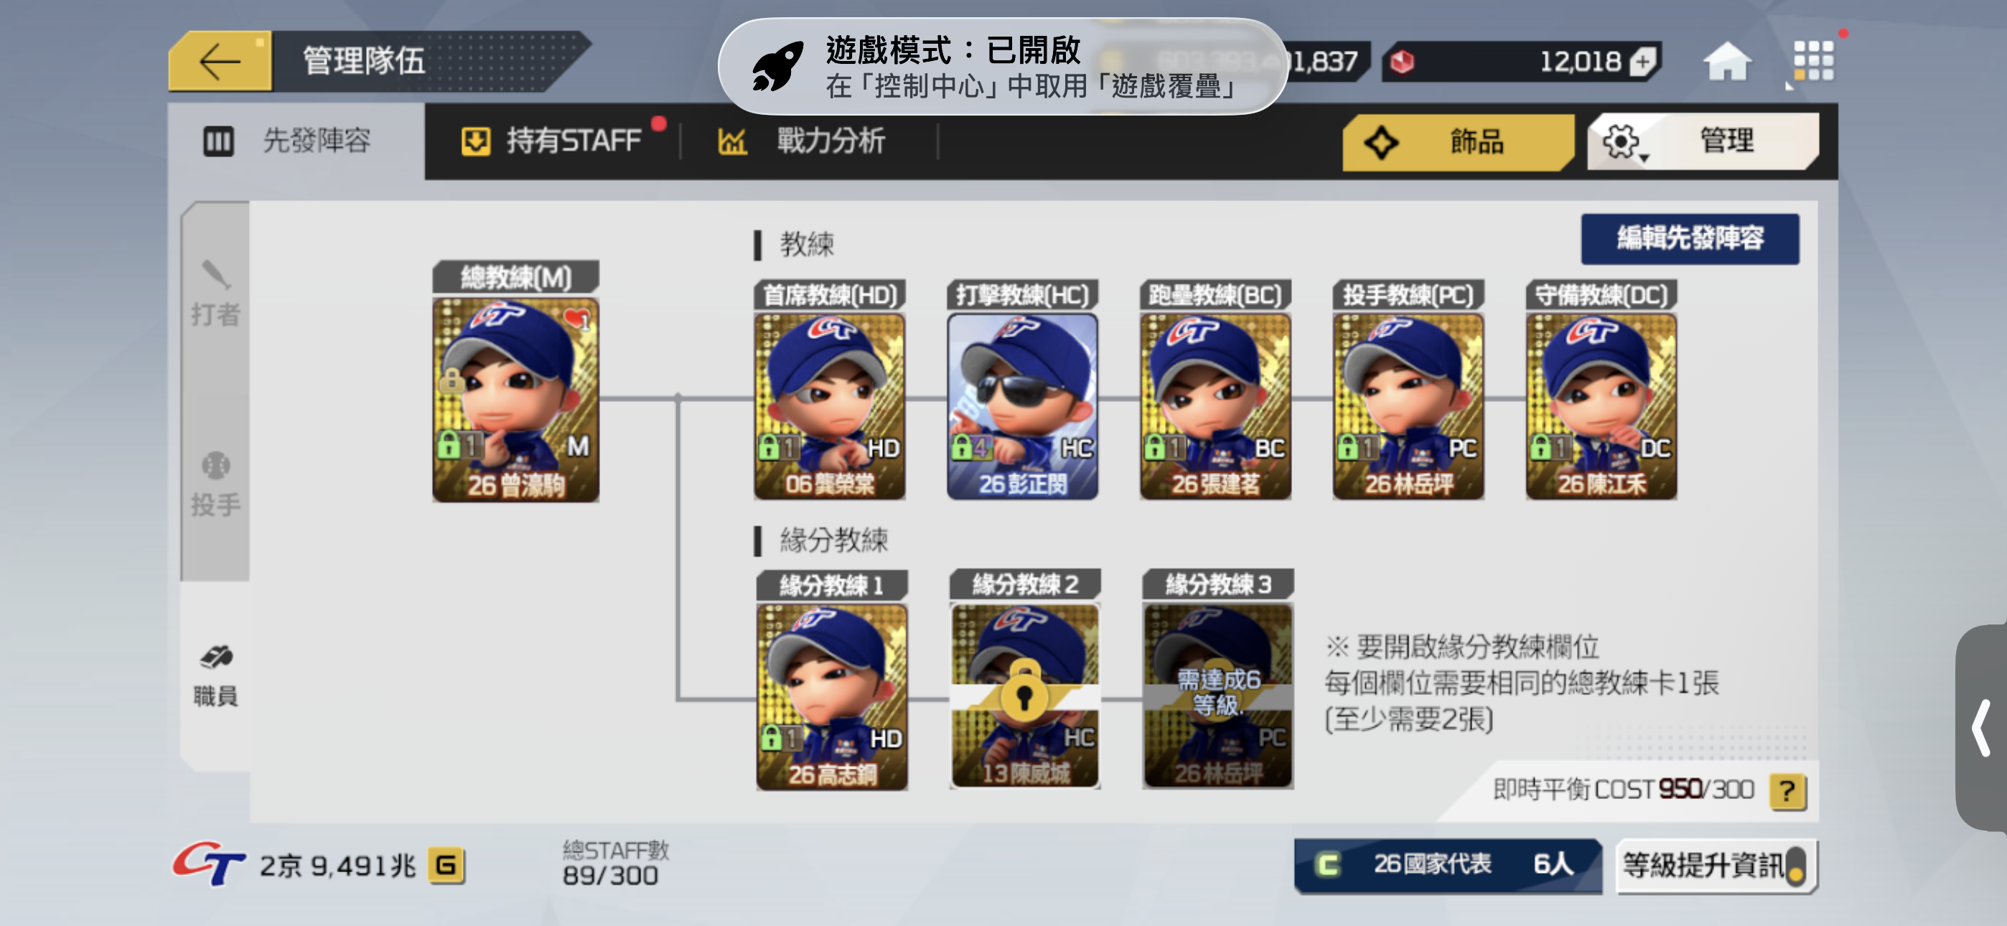
Task: Open the 戰力分析 tab
Action: [801, 141]
